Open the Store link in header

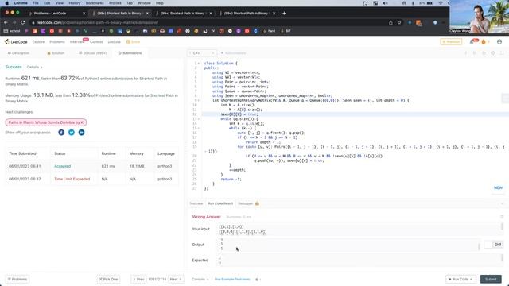pos(133,42)
